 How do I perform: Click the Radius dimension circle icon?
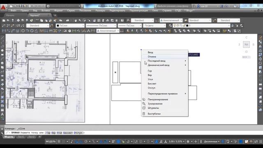click(23, 31)
